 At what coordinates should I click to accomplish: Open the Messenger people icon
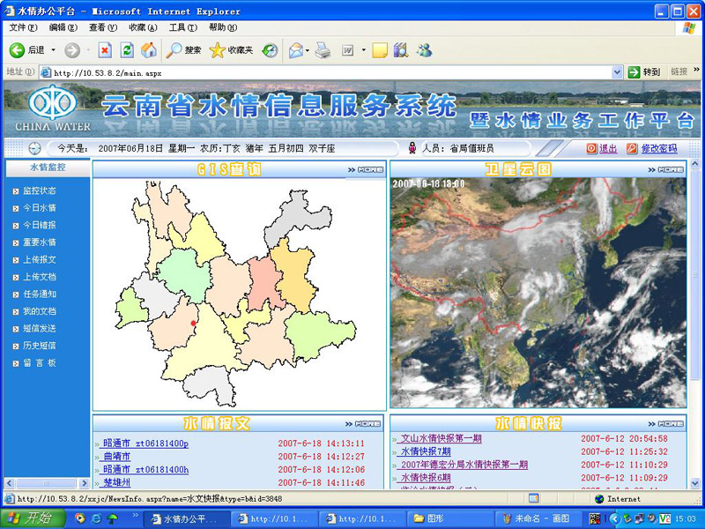click(x=424, y=50)
